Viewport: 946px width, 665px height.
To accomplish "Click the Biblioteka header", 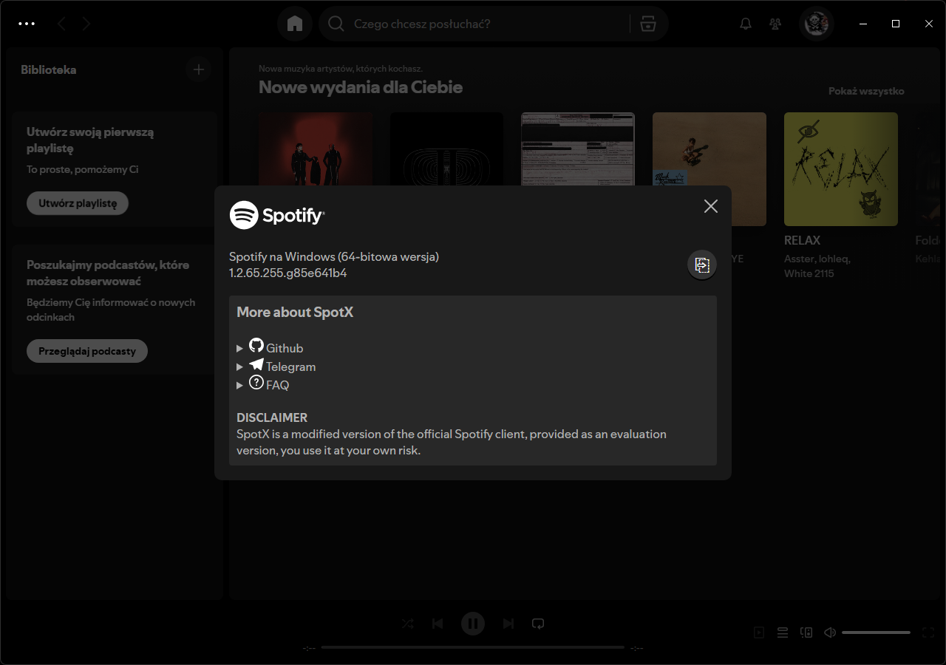I will [49, 69].
